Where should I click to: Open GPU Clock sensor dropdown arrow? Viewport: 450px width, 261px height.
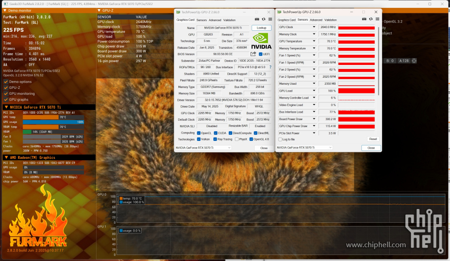pyautogui.click(x=313, y=27)
